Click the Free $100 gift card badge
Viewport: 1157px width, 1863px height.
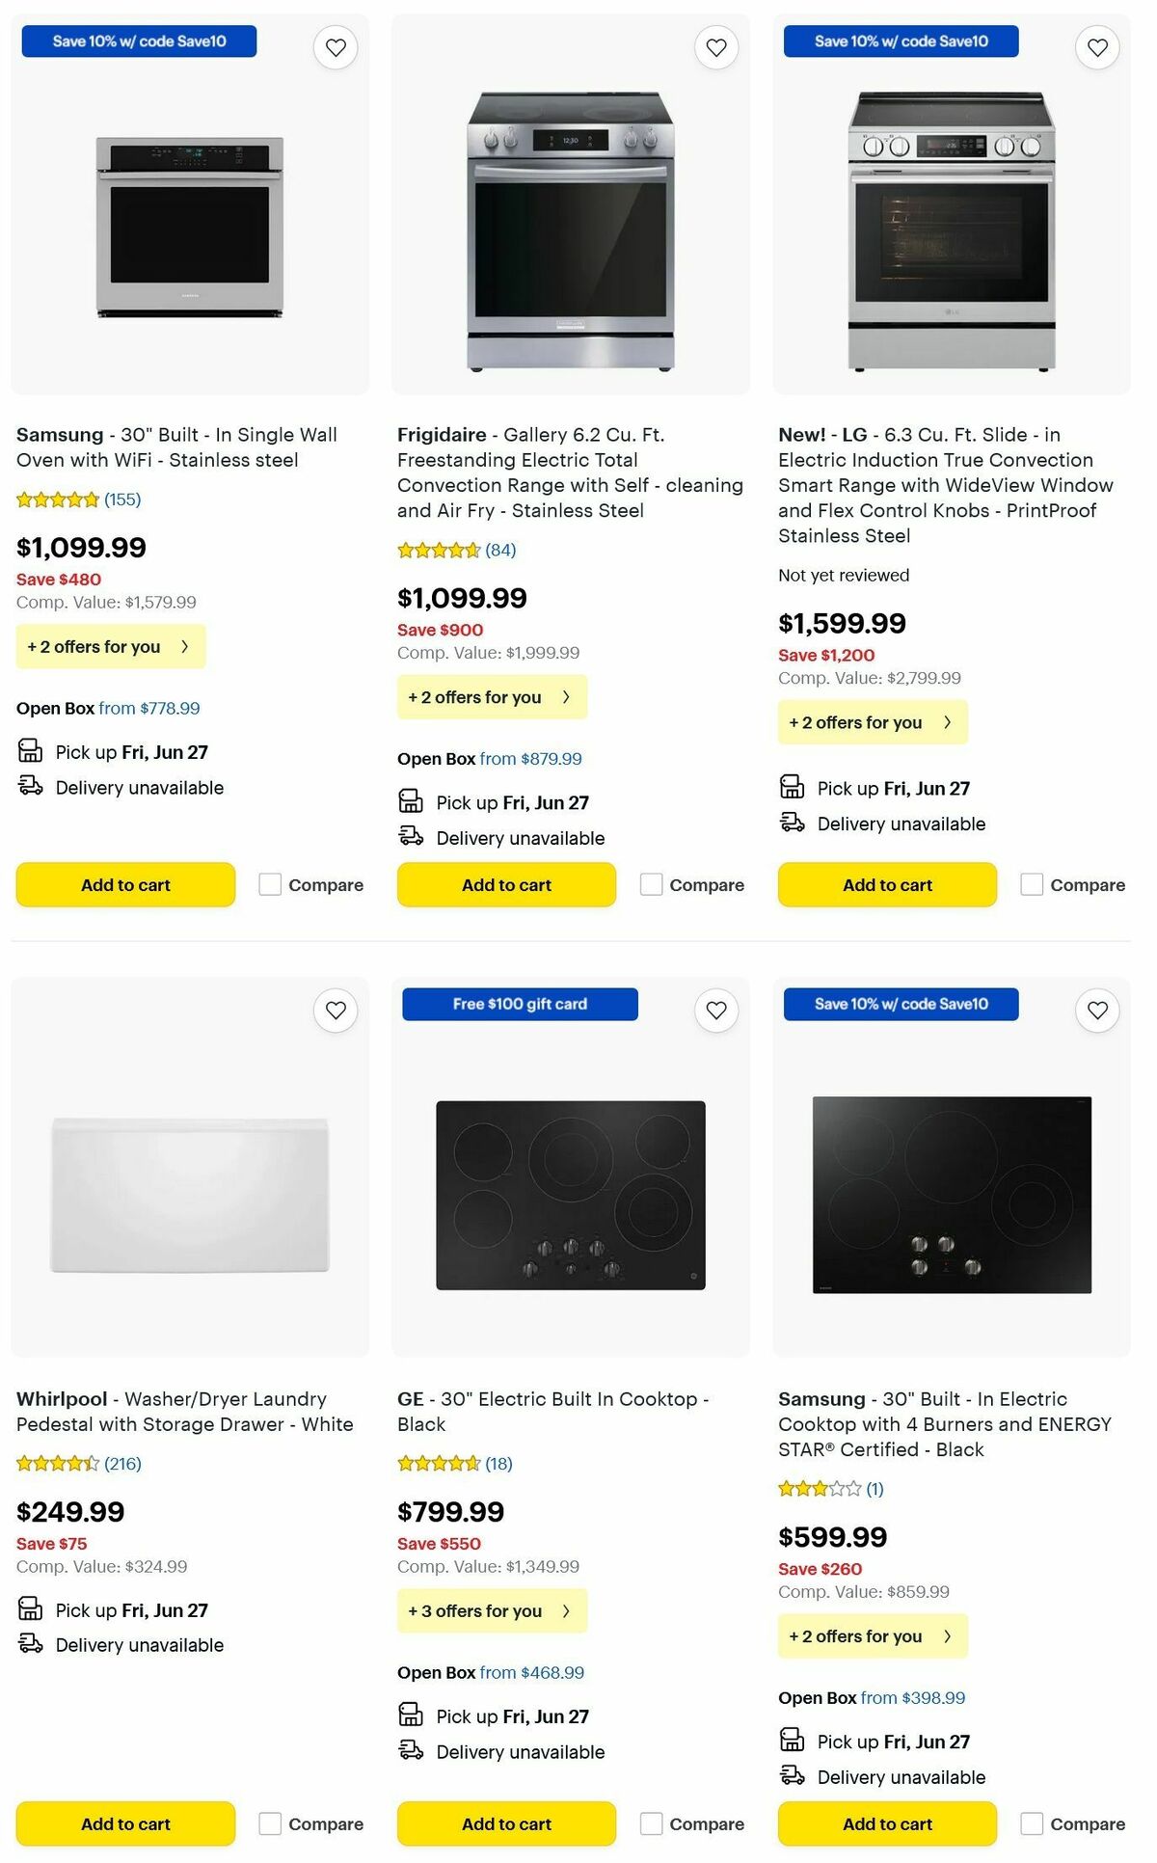[x=520, y=1004]
